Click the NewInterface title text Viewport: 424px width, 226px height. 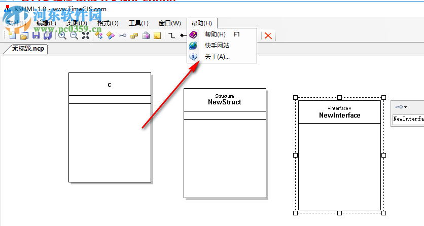pos(340,116)
